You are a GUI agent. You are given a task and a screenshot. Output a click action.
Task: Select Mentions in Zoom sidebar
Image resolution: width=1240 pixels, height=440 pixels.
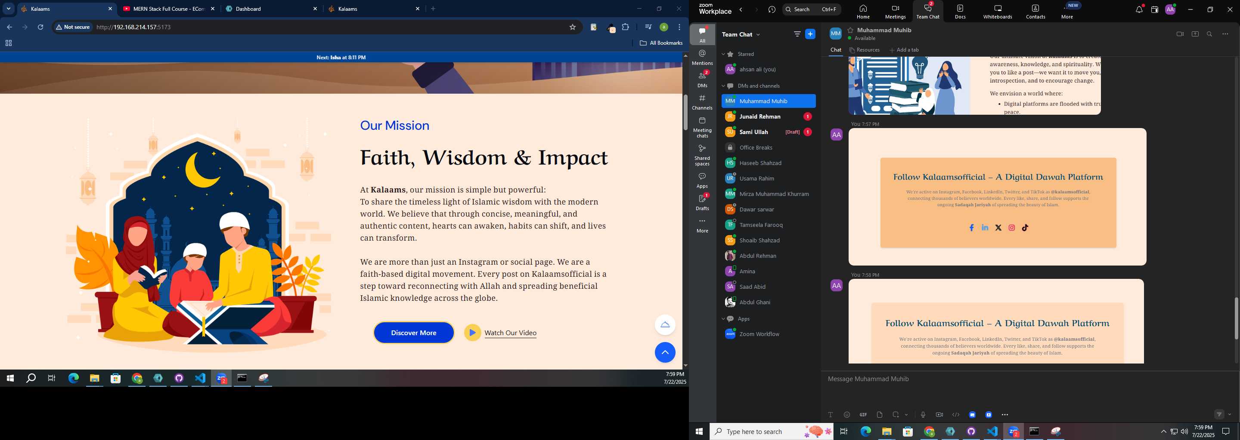point(702,57)
